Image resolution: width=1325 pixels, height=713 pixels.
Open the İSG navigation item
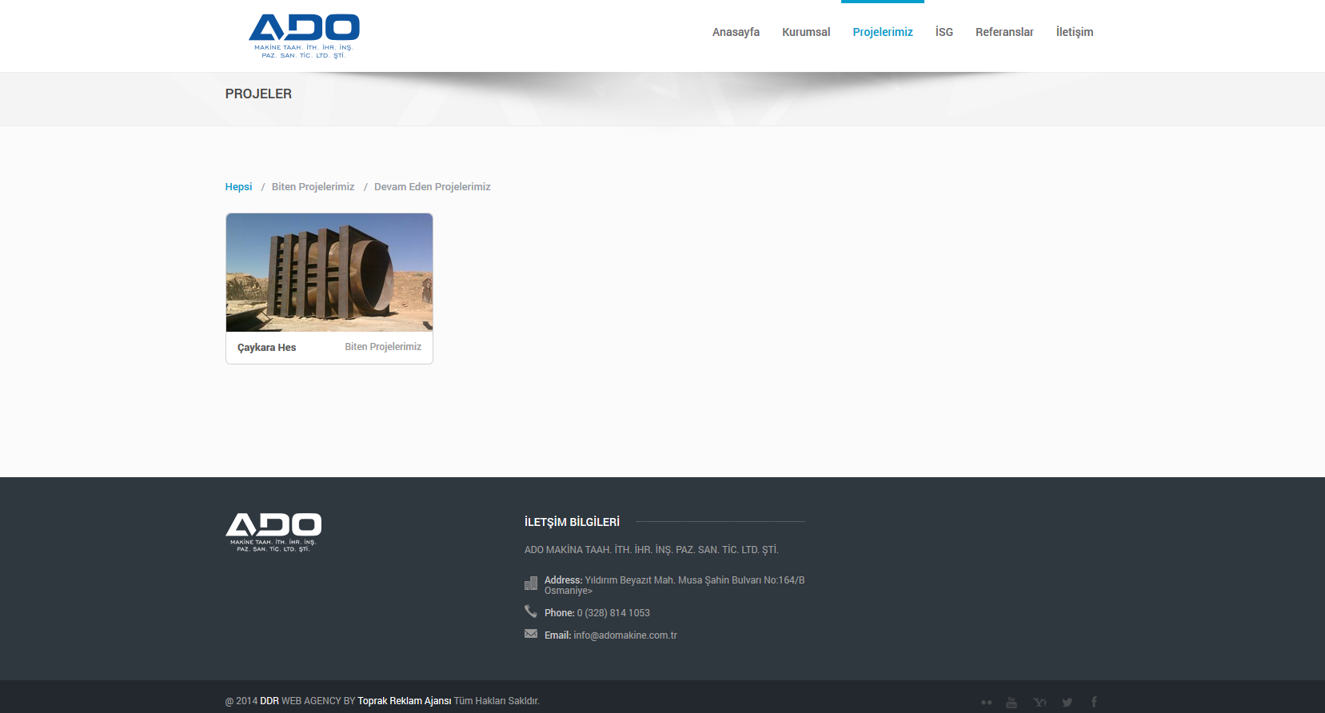coord(944,32)
